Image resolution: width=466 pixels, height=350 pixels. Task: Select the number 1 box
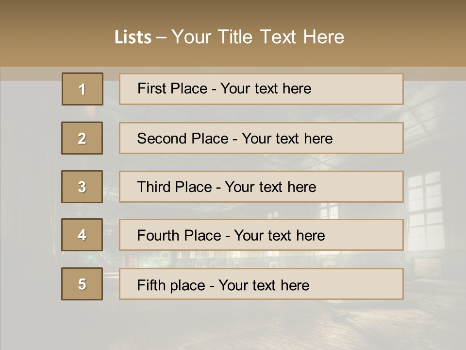point(83,89)
